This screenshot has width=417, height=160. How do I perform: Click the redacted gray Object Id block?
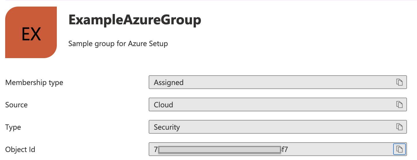tap(220, 150)
